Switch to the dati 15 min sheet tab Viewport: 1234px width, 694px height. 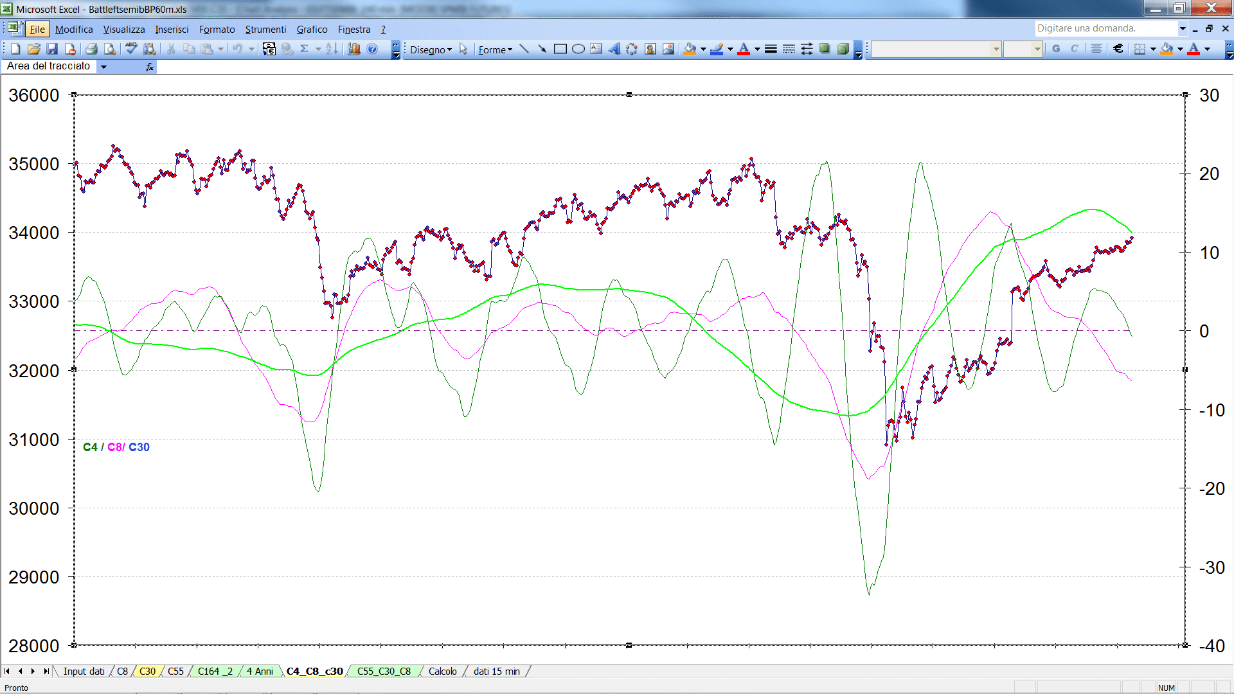click(x=497, y=672)
